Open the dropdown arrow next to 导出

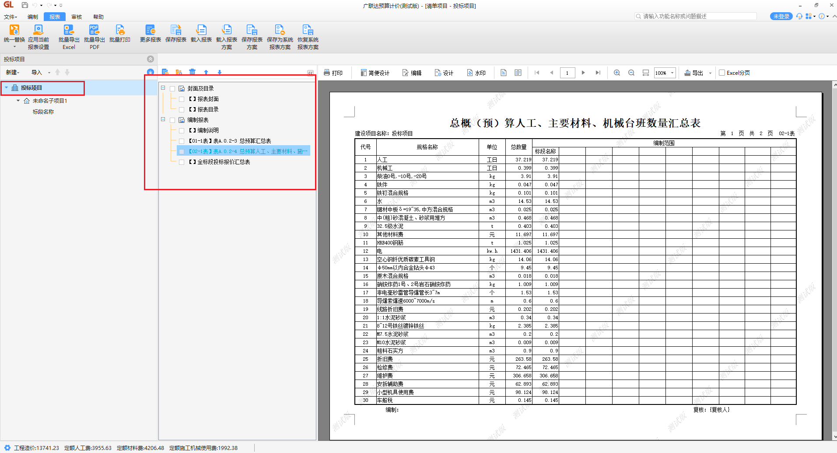pos(710,73)
